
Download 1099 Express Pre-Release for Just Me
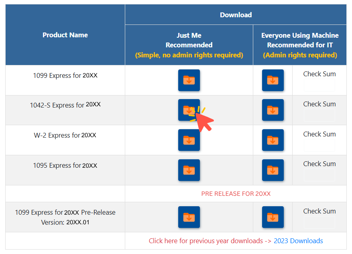pyautogui.click(x=189, y=217)
